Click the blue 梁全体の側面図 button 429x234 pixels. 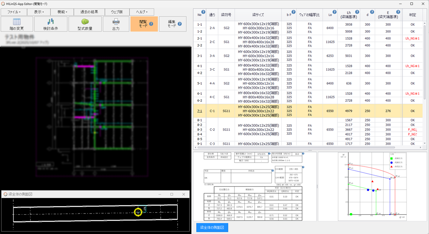pyautogui.click(x=212, y=228)
